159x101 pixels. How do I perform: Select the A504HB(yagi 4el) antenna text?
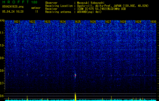[x=89, y=12]
